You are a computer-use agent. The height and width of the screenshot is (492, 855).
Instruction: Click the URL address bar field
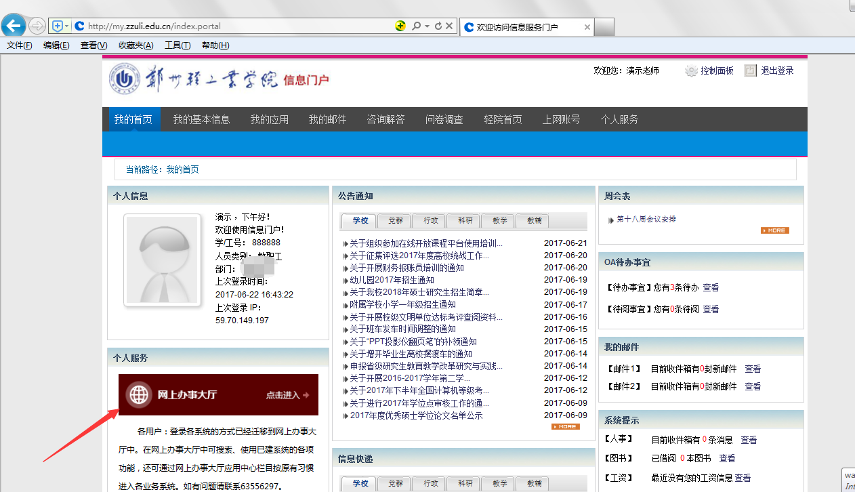pos(237,26)
